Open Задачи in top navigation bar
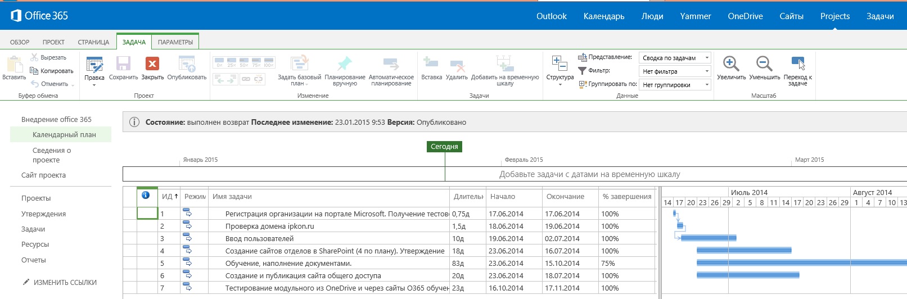Screen dimensions: 907x299 [880, 16]
